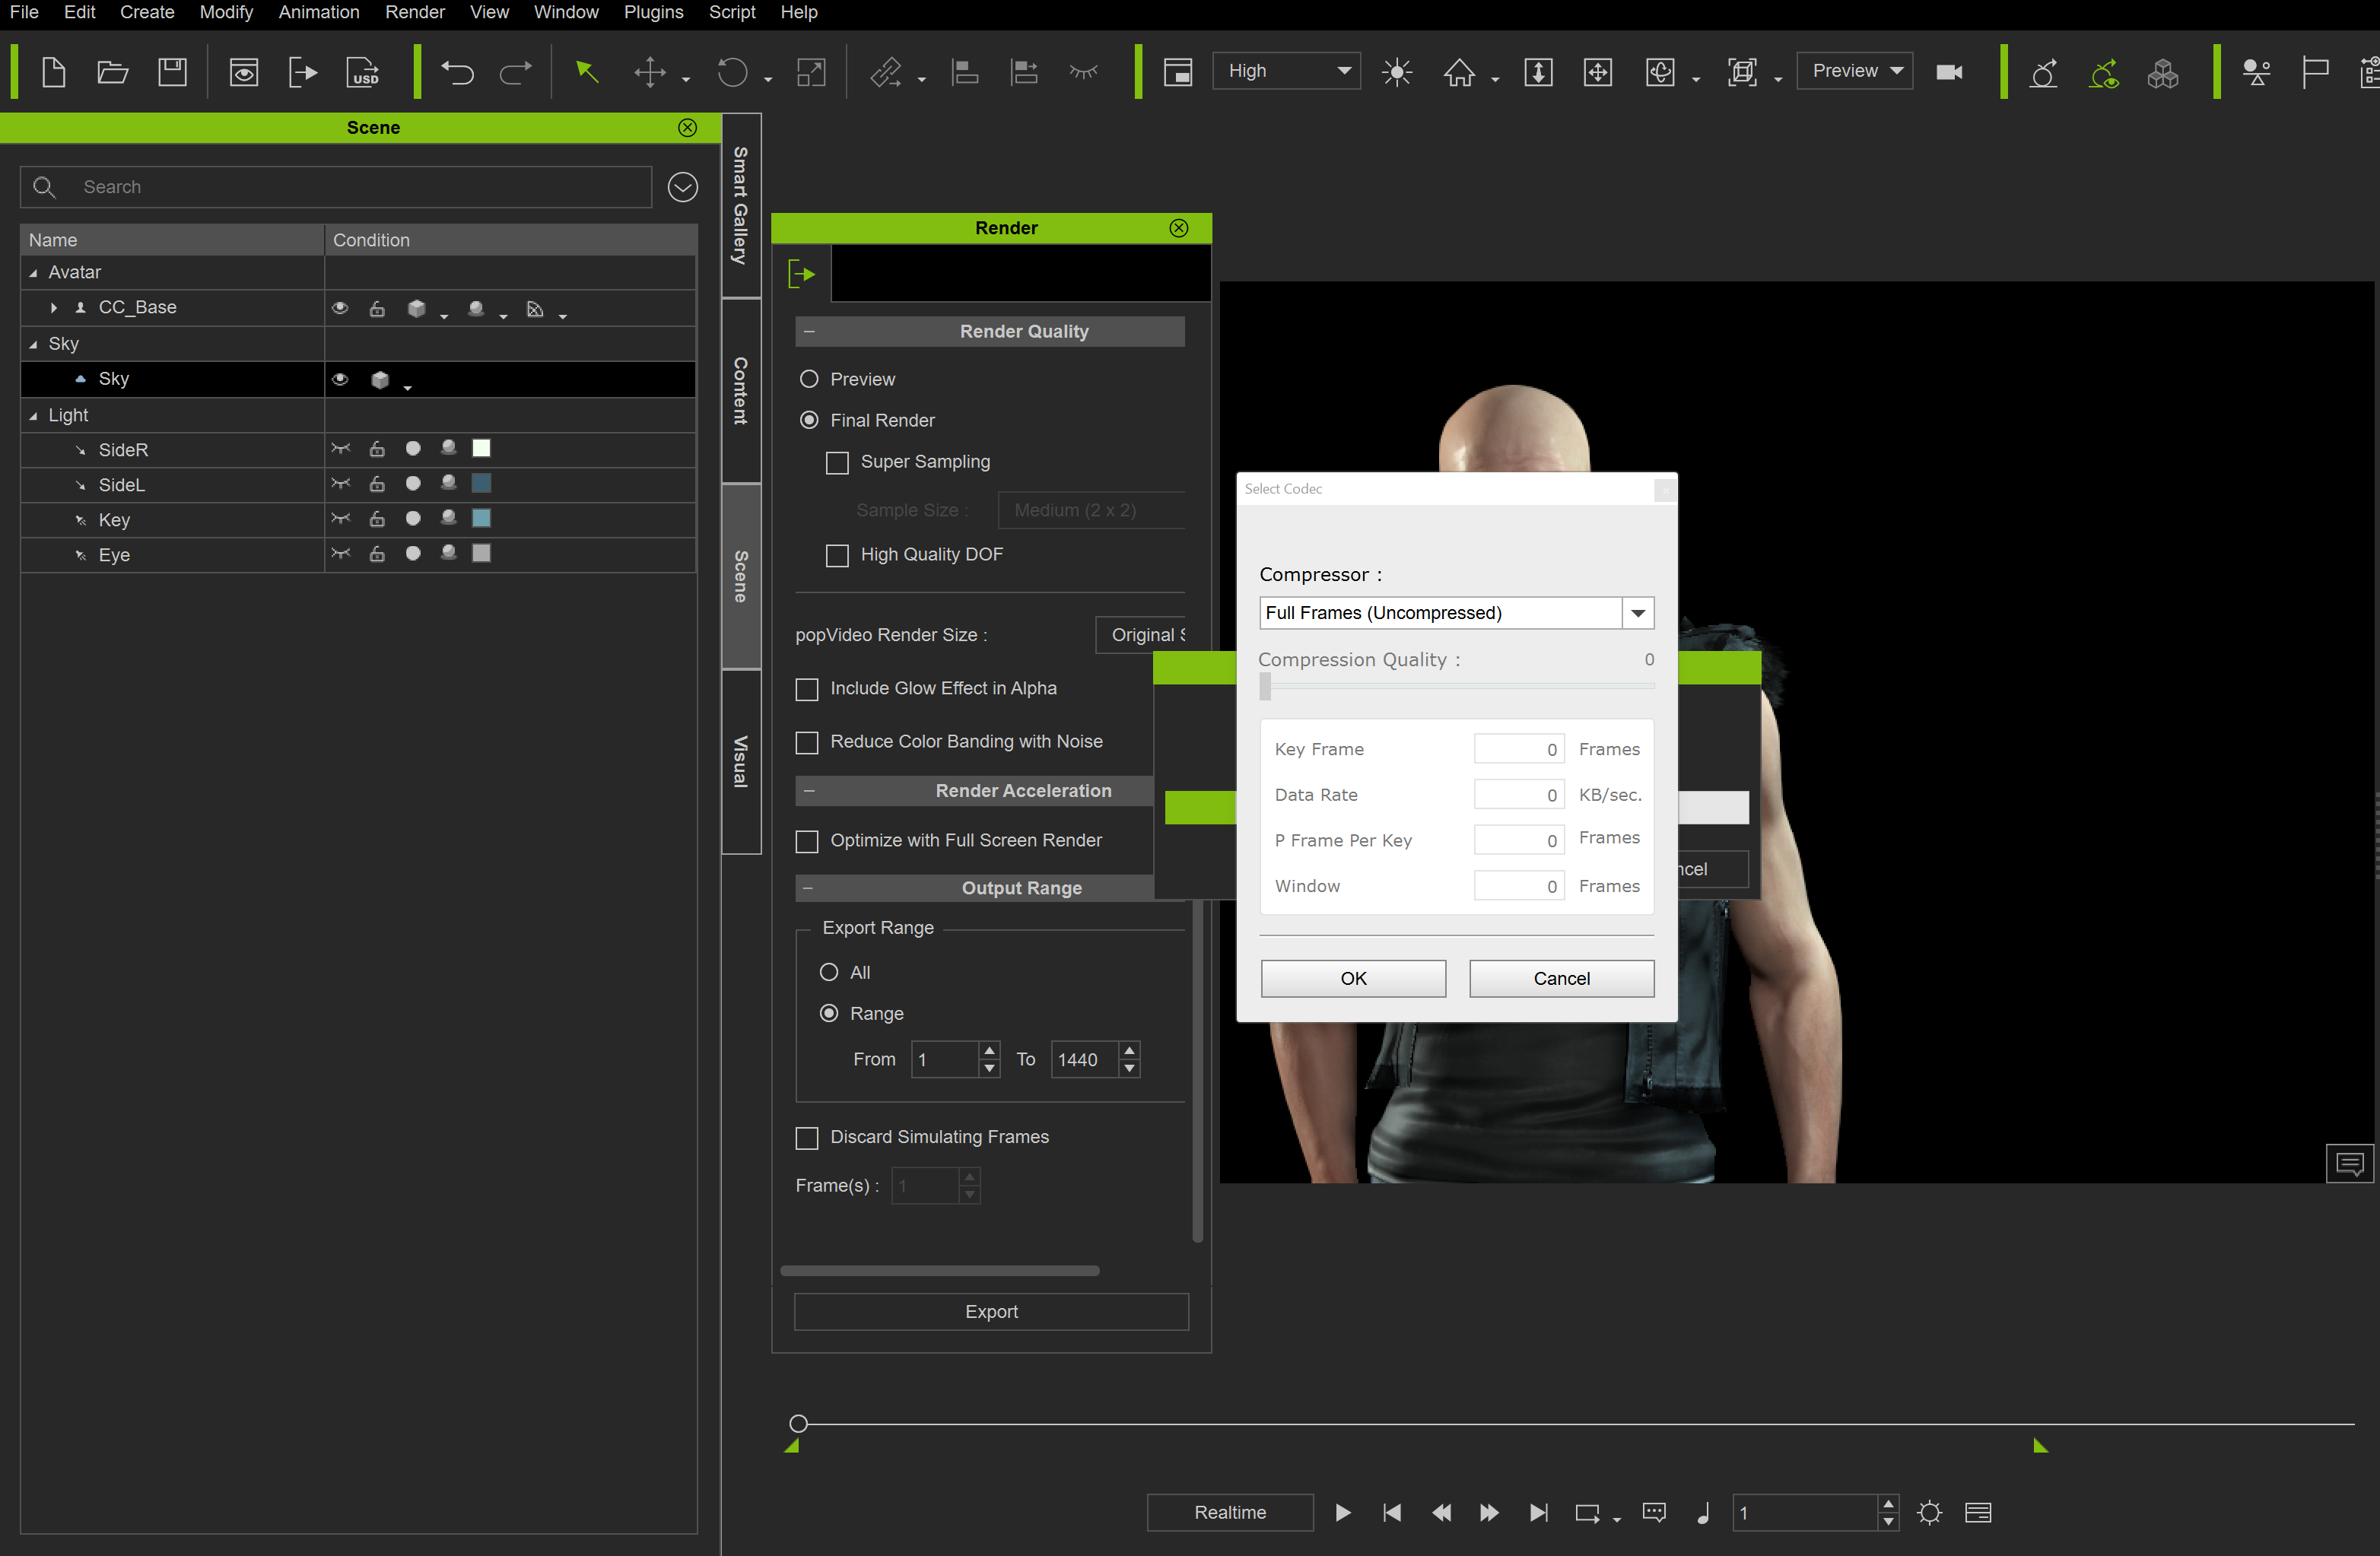Click the Save project icon

pos(172,72)
